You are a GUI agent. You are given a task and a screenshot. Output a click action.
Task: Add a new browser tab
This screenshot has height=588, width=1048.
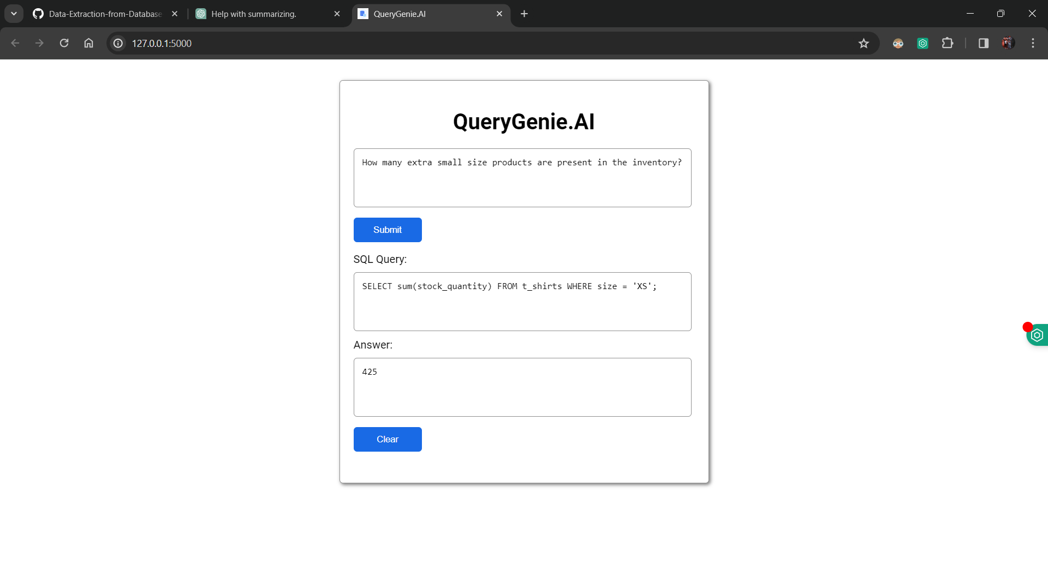tap(524, 14)
